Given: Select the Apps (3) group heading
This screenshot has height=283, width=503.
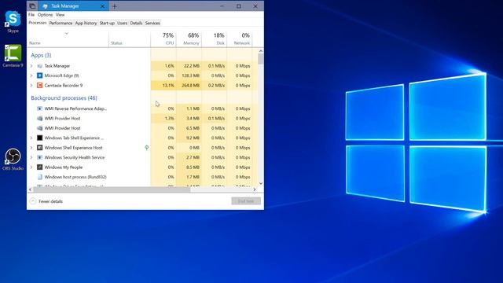Looking at the screenshot, I should [41, 55].
